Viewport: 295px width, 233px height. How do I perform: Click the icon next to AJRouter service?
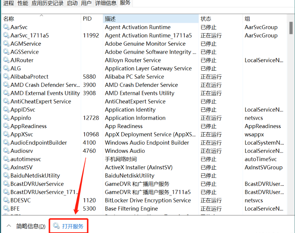(x=6, y=60)
